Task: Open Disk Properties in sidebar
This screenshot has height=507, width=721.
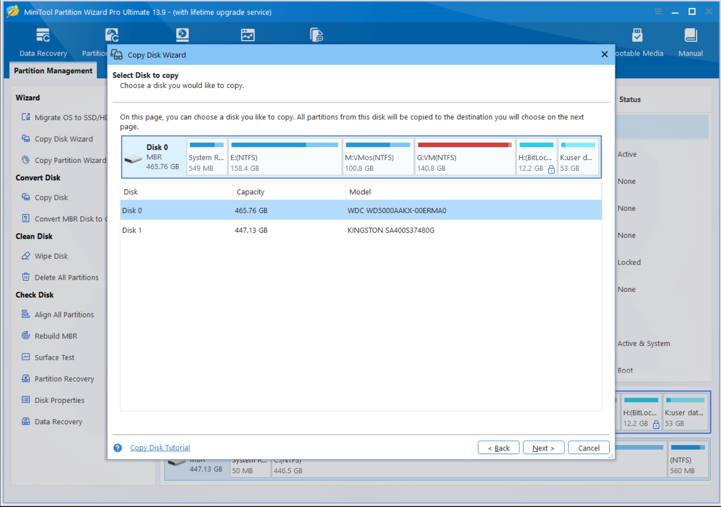Action: point(53,400)
